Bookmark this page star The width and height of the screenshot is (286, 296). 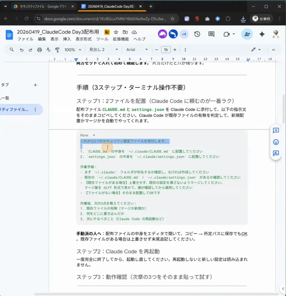pos(173,19)
